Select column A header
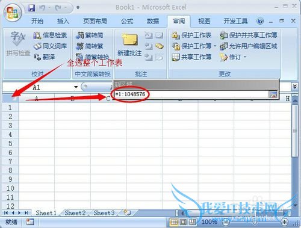Screen dimensions: 301x228 (x=37, y=99)
